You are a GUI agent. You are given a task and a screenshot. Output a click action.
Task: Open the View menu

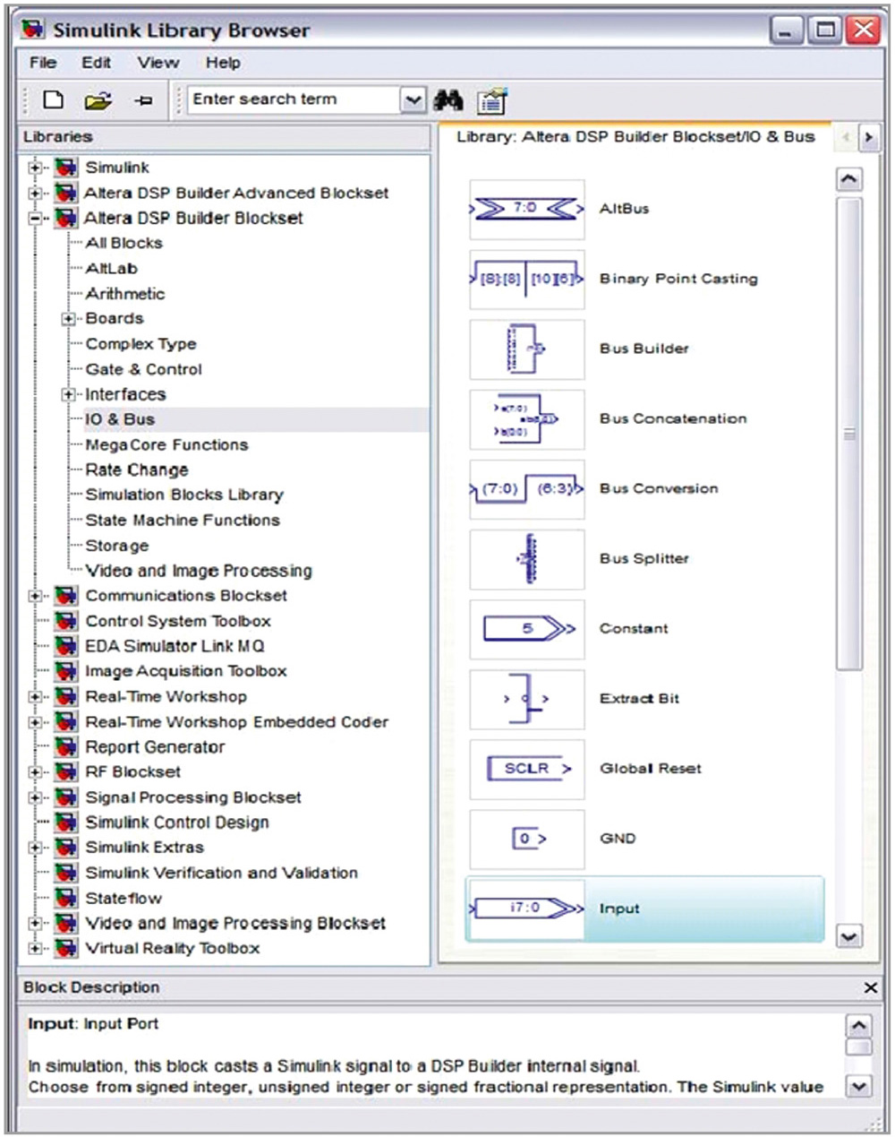pyautogui.click(x=158, y=63)
